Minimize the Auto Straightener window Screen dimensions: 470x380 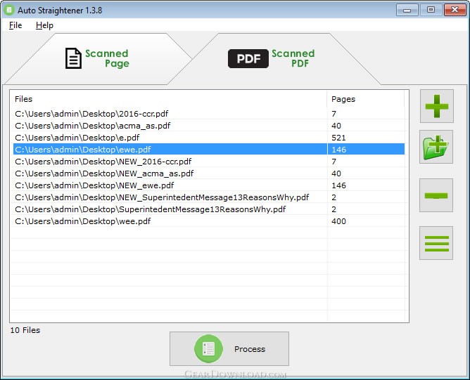(x=407, y=10)
